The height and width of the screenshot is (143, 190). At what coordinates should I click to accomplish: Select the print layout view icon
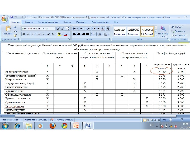(145, 120)
